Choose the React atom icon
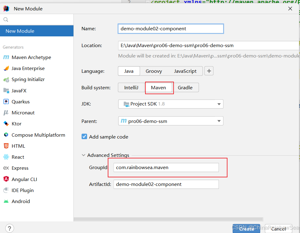Screen dimensions: 300x233 6,157
